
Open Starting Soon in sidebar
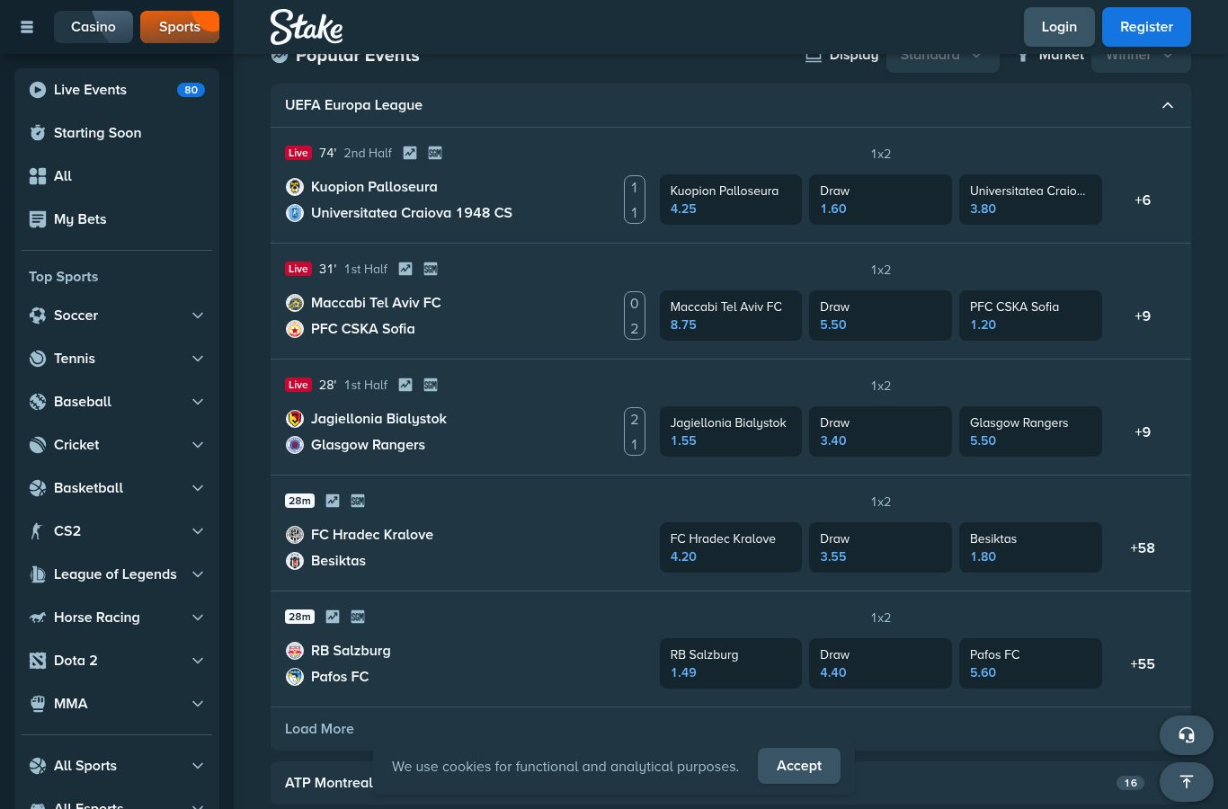point(117,133)
